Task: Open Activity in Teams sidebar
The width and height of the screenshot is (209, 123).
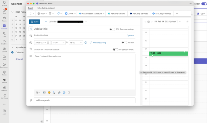Action: pos(4,3)
